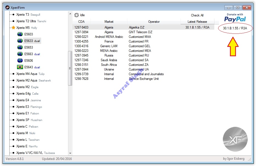Click the device list scrollbar thumb

[70, 68]
